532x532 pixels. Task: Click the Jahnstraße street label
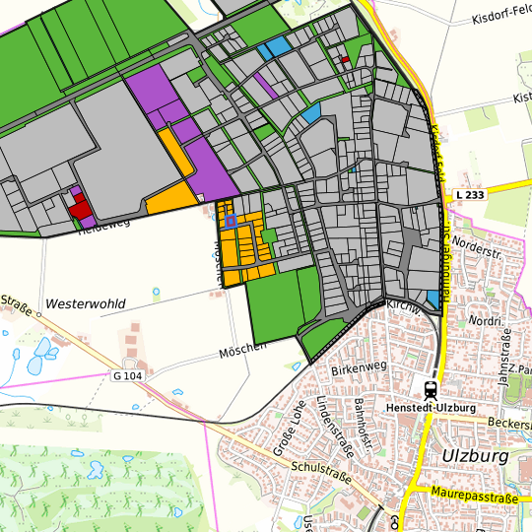504,357
